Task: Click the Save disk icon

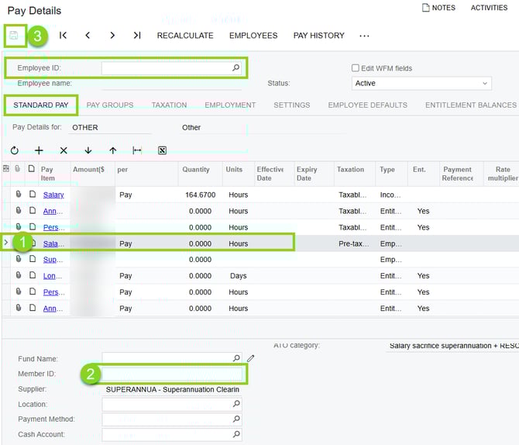Action: [13, 36]
